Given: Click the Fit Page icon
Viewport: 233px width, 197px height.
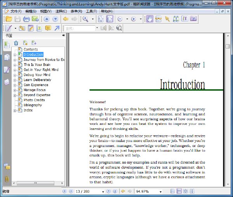Looking at the screenshot, I should pos(101,19).
